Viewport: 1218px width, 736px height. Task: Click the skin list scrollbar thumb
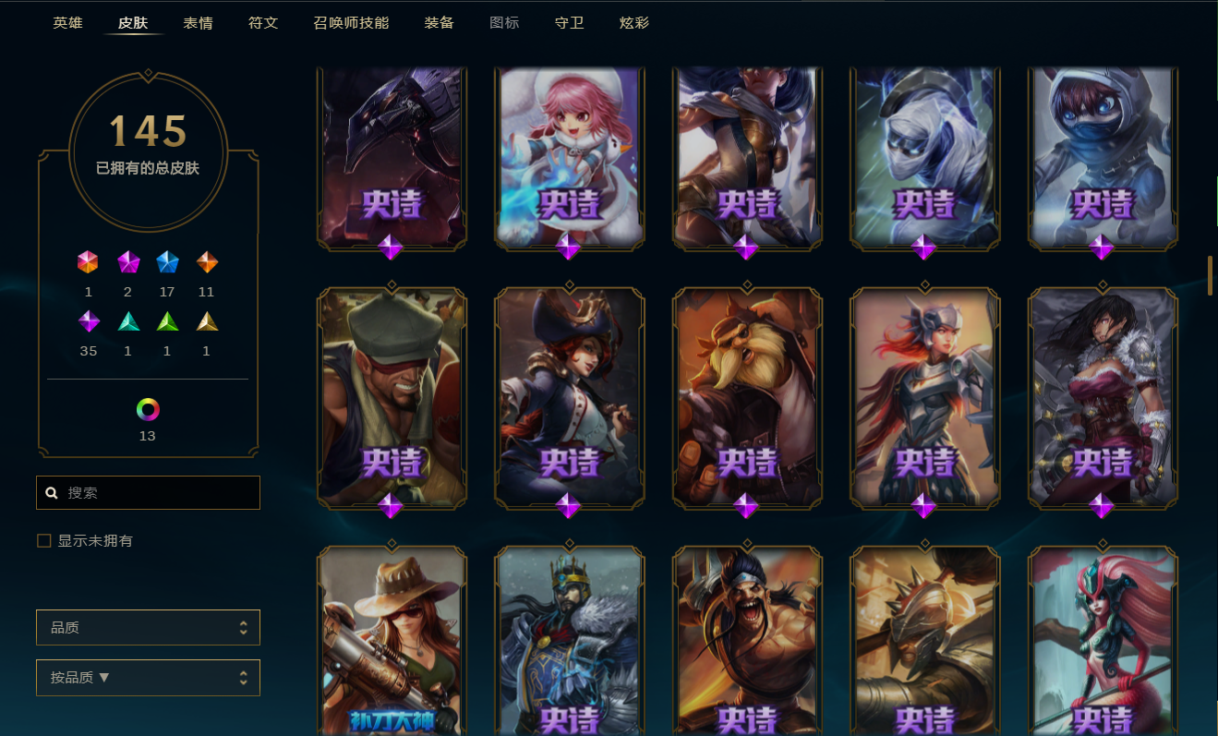[x=1210, y=275]
